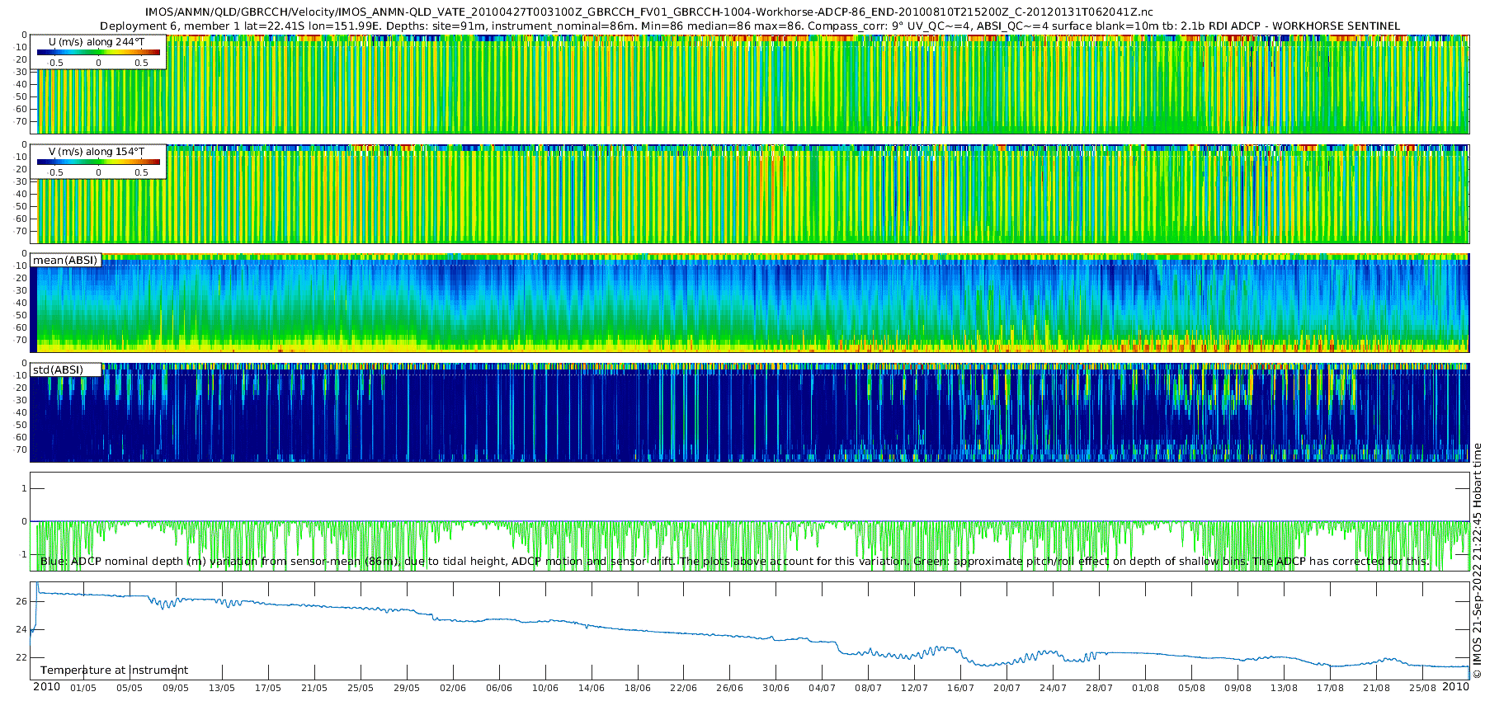Screen dimensions: 1485x701
Task: Click the mean(ABSI) backscatter heatmap
Action: (750, 303)
